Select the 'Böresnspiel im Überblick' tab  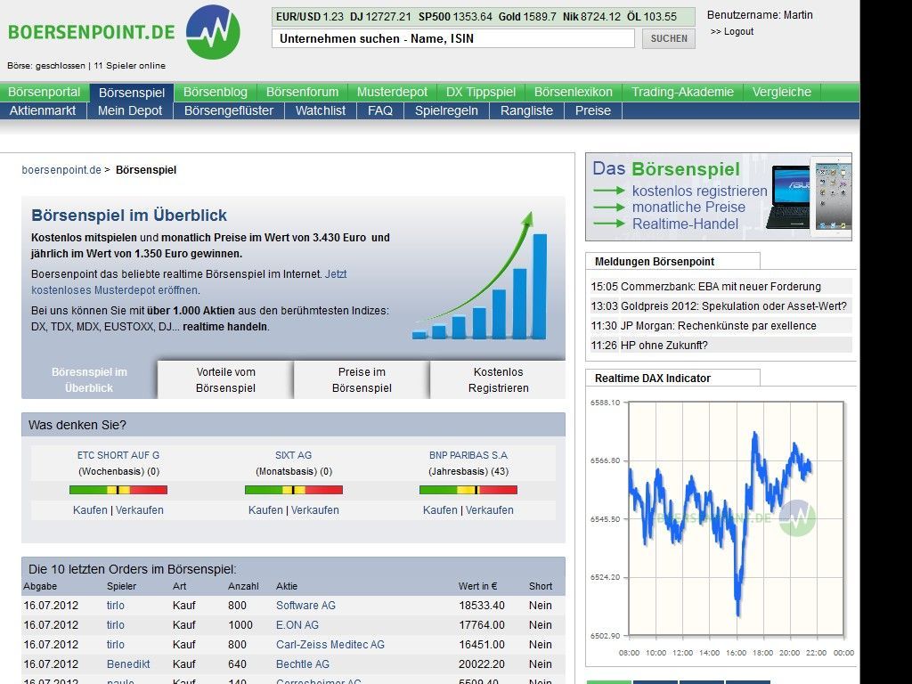[x=89, y=379]
